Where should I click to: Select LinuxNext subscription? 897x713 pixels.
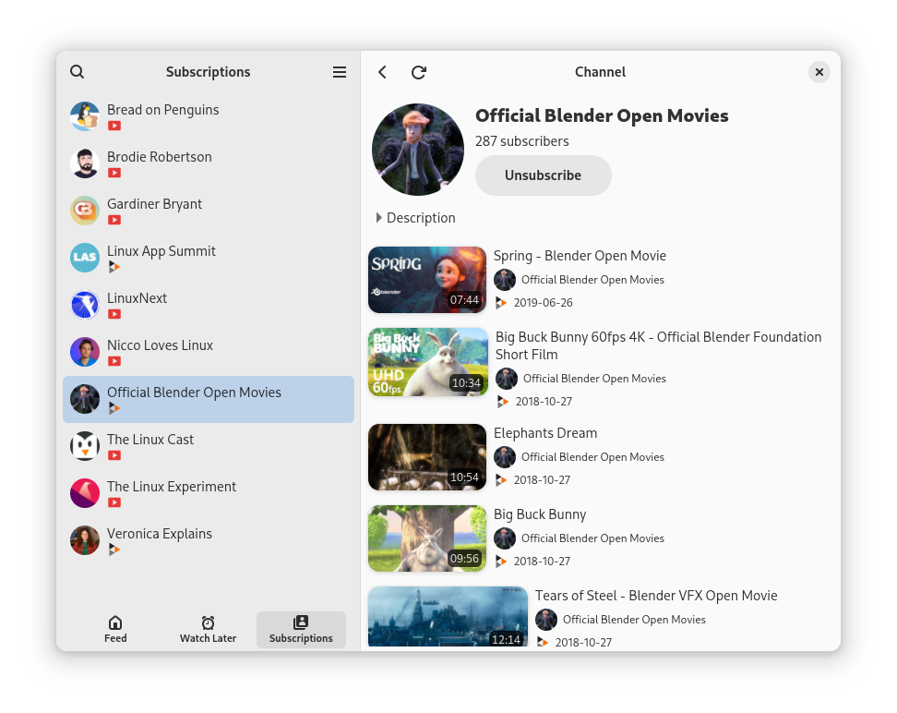[209, 306]
